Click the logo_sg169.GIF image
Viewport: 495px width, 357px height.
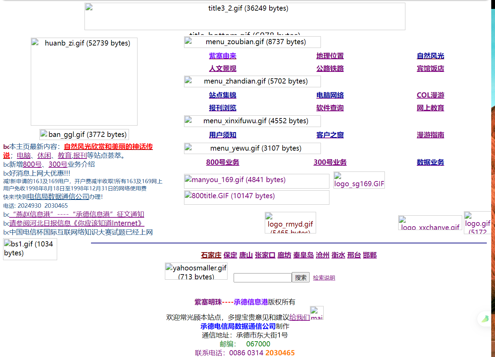[x=359, y=180]
